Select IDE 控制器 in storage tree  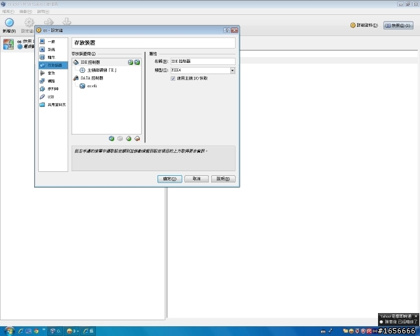(x=106, y=62)
